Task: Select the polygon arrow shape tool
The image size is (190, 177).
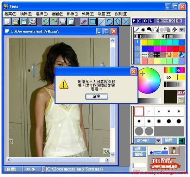Action: (x=118, y=21)
